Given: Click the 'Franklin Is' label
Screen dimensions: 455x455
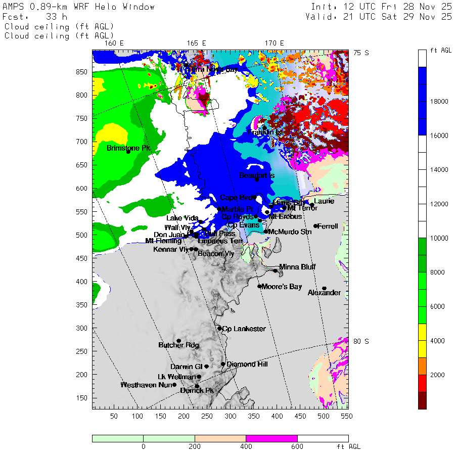Looking at the screenshot, I should 264,132.
